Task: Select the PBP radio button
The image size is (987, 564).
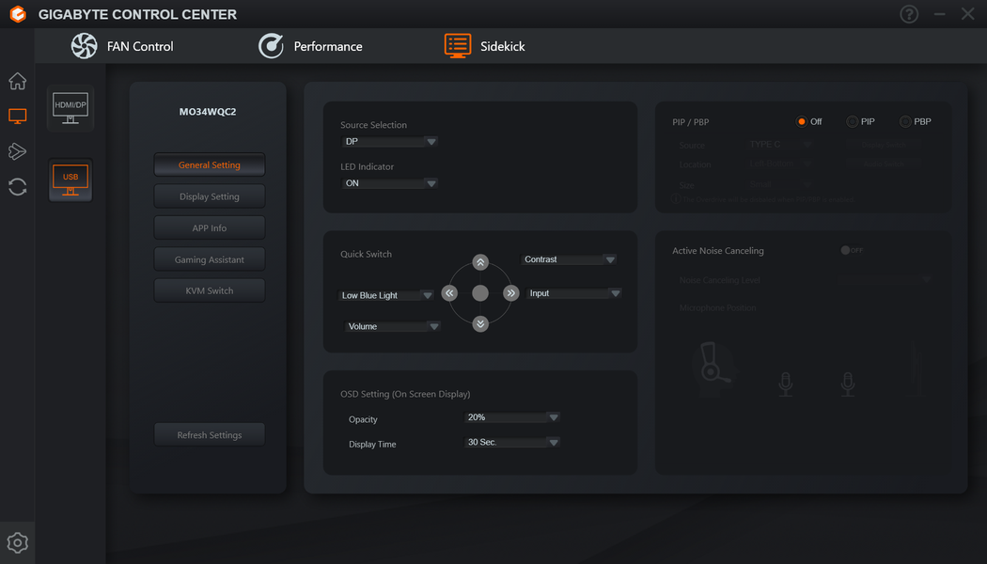Action: 905,121
